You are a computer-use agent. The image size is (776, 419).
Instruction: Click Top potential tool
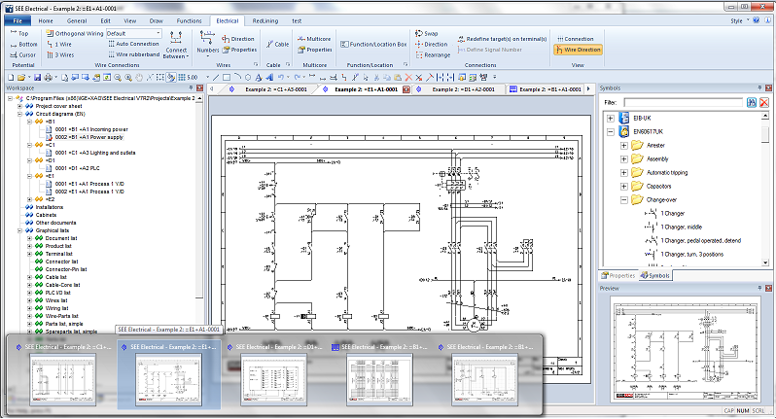click(19, 34)
